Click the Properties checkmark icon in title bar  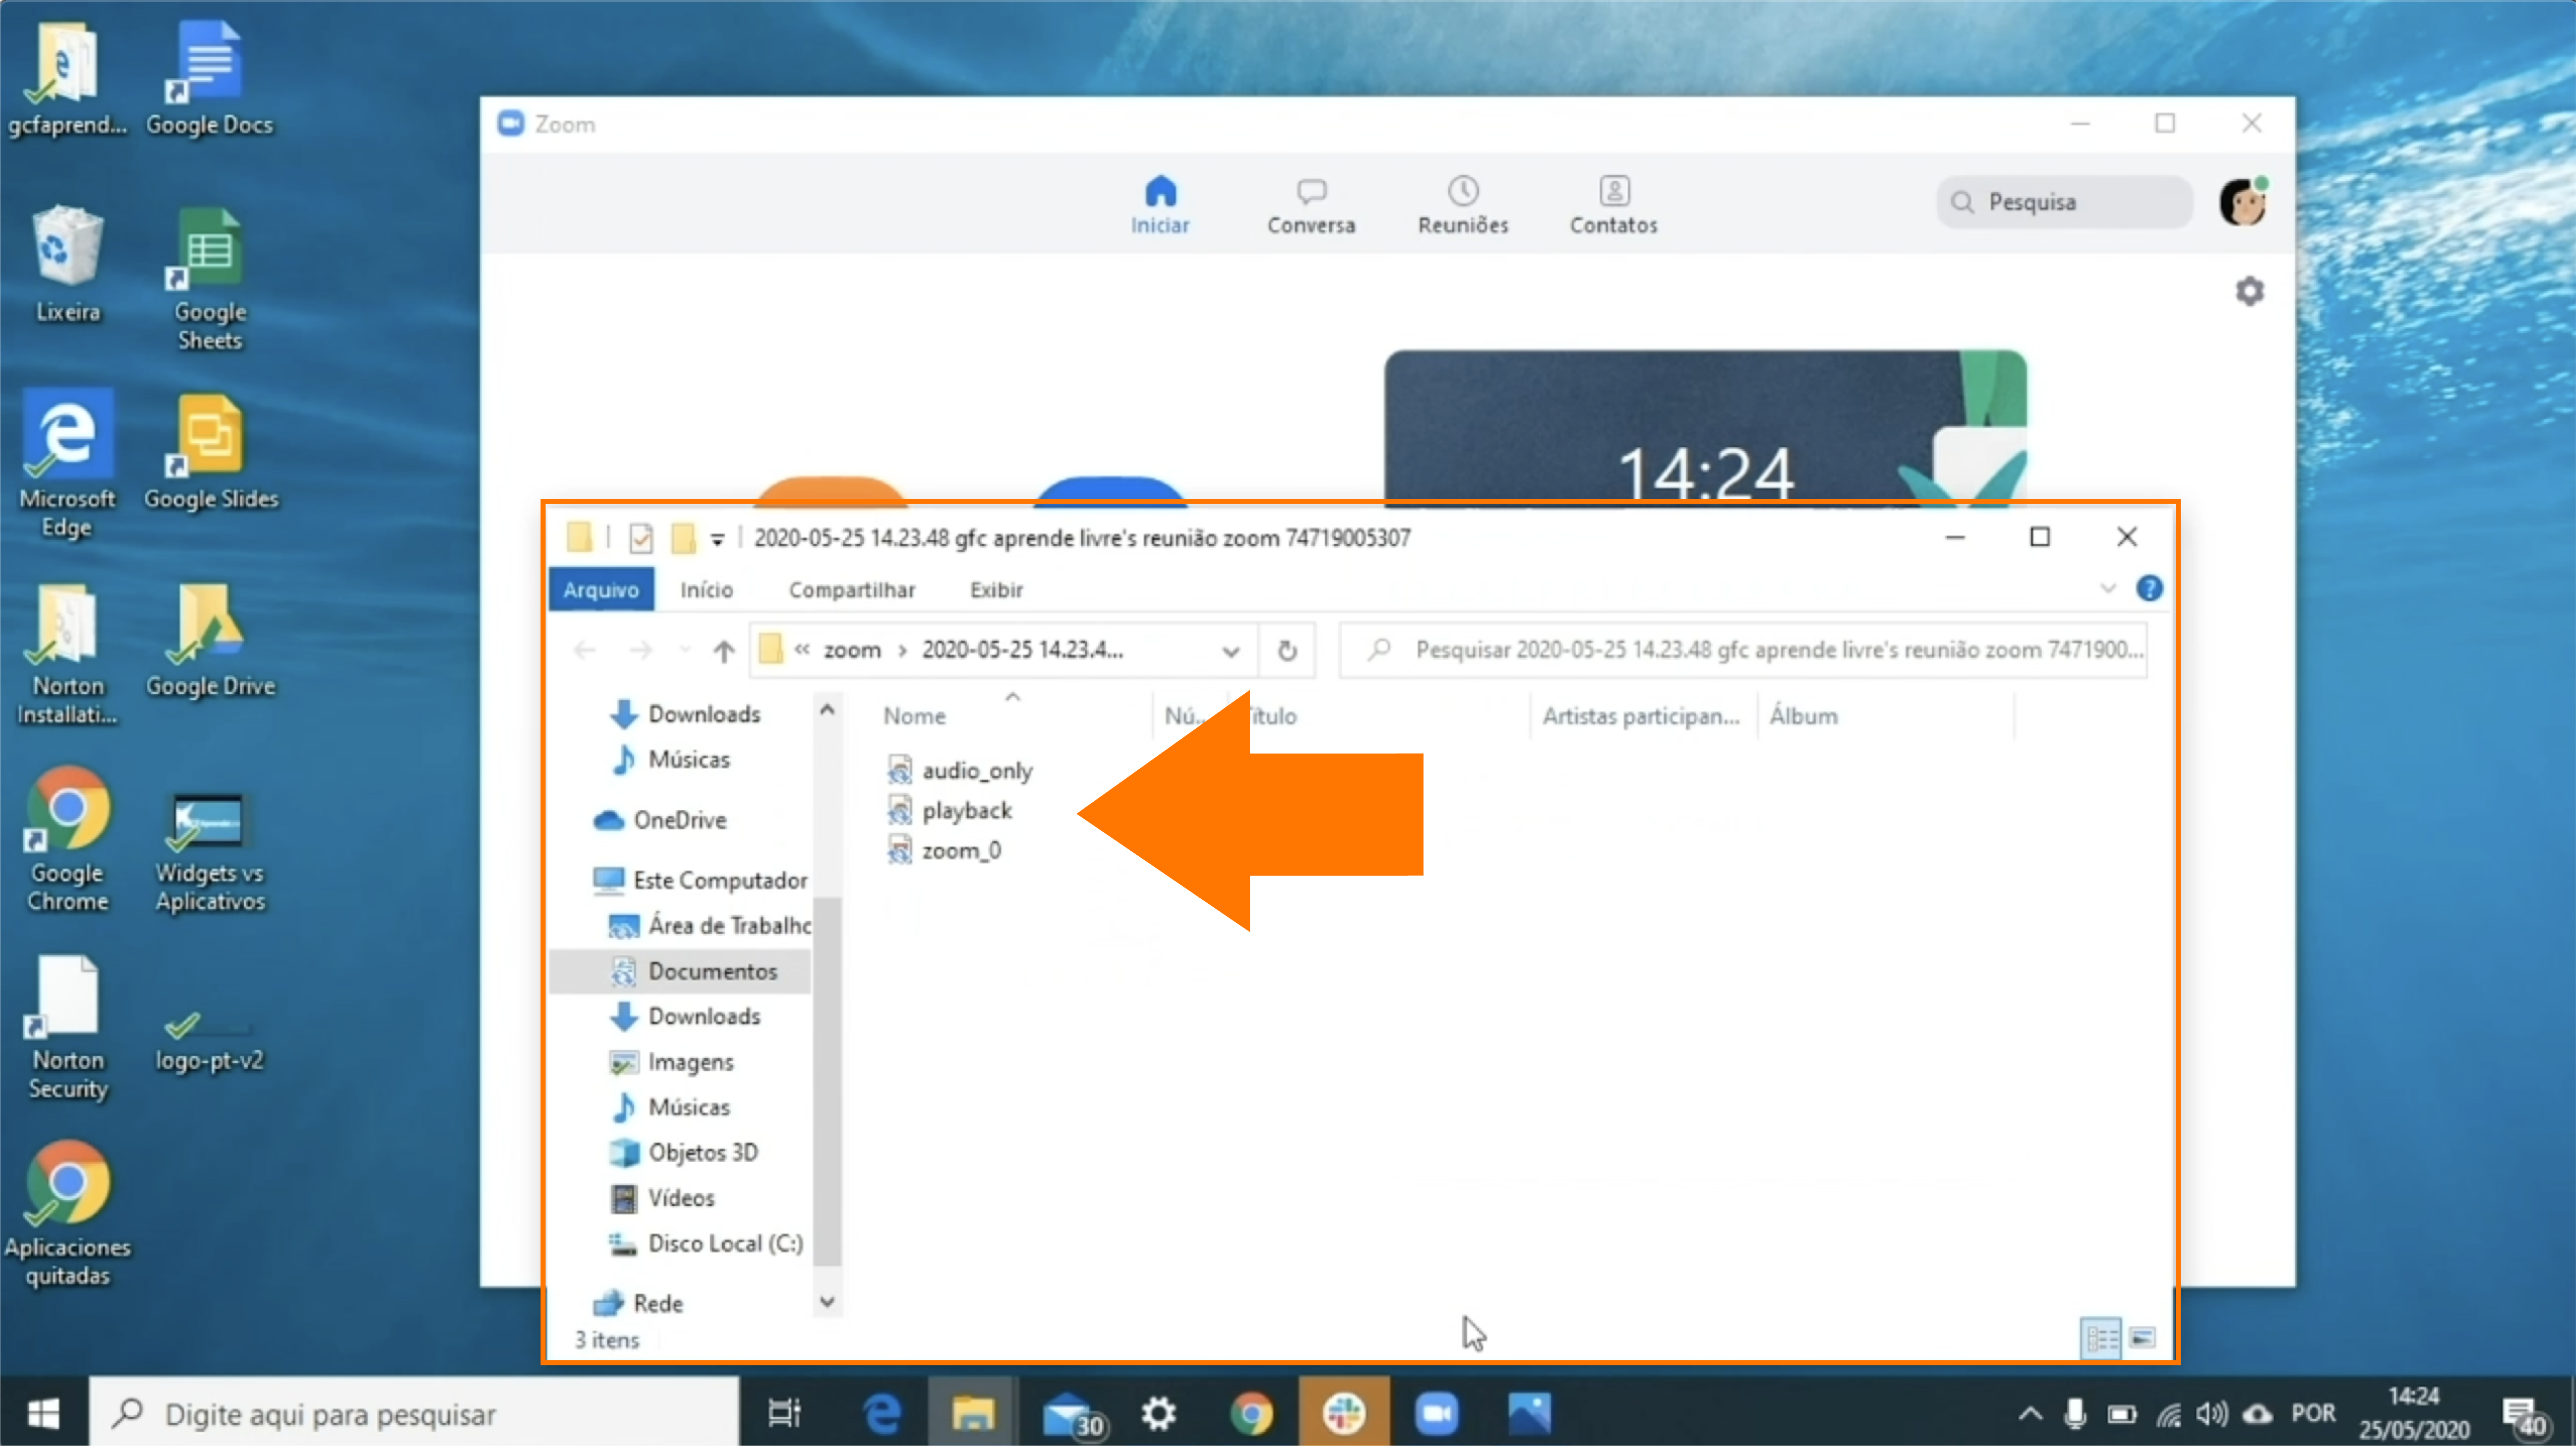tap(640, 539)
